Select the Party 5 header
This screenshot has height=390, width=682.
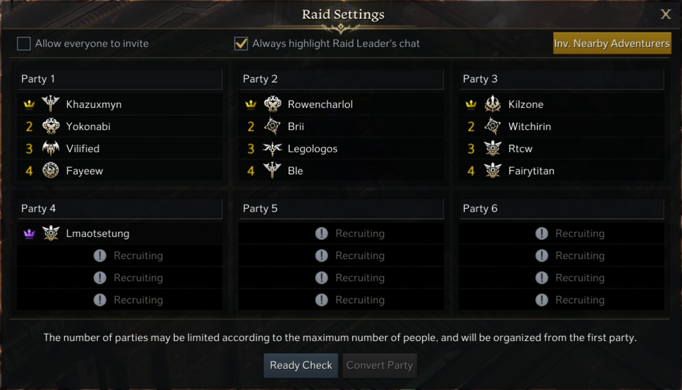pyautogui.click(x=341, y=209)
